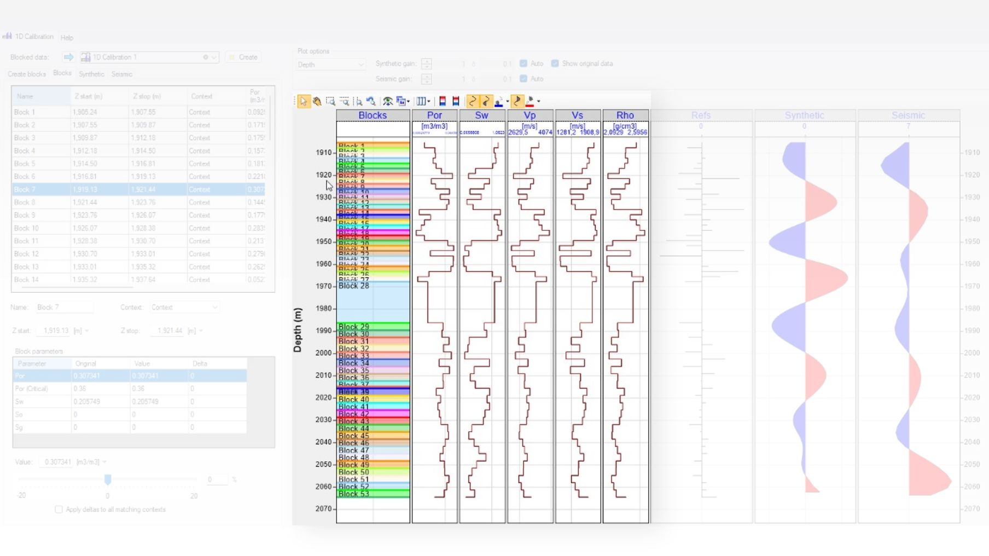Click the first red-blue color fill icon
Image resolution: width=989 pixels, height=556 pixels.
coord(443,101)
